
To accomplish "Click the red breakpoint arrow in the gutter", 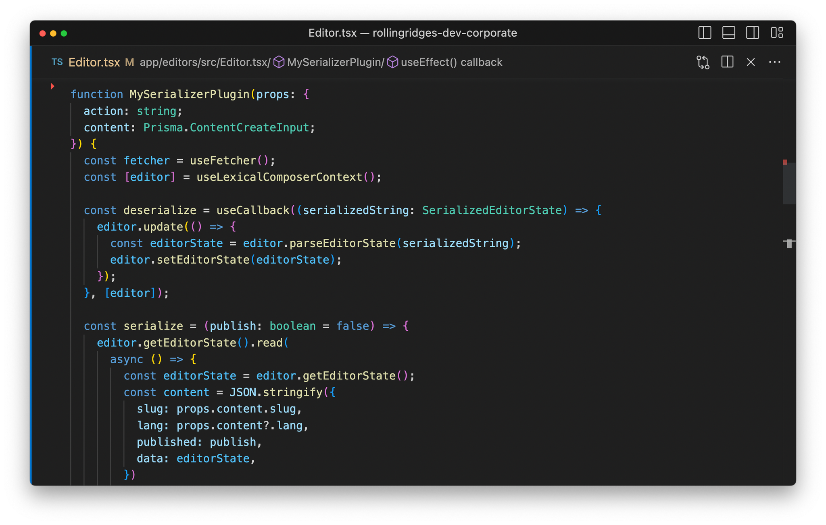I will tap(52, 86).
